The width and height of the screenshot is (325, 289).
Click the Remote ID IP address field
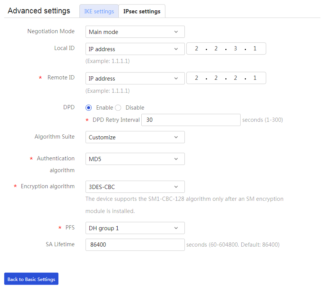(226, 78)
